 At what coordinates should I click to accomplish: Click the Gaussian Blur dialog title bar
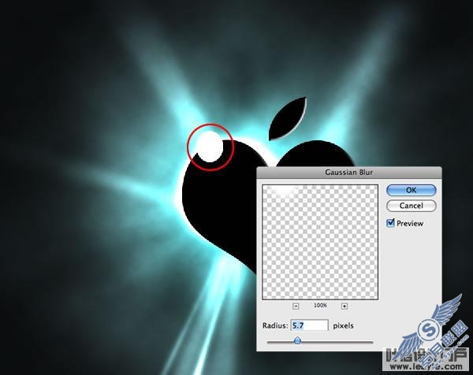pyautogui.click(x=349, y=173)
